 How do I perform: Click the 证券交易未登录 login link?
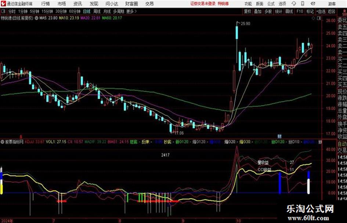203,4
